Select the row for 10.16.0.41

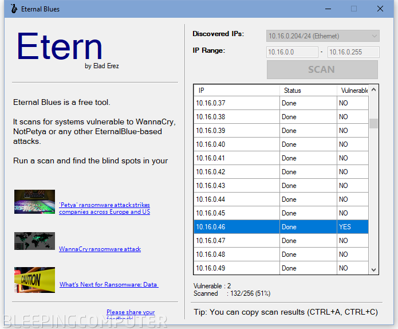[281, 158]
